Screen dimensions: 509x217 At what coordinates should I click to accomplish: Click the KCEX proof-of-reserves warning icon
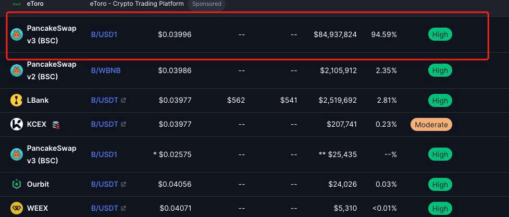[56, 125]
